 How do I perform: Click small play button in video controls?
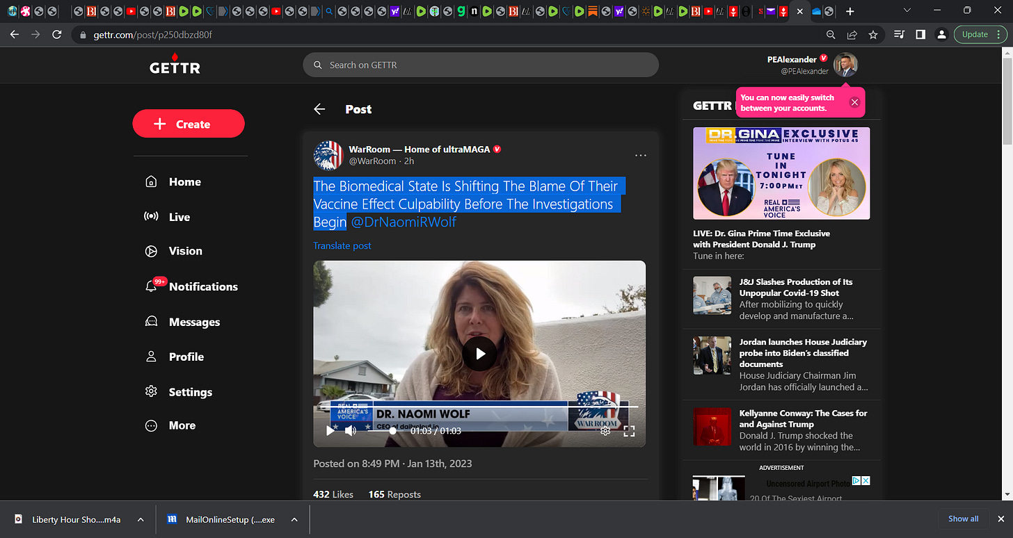pyautogui.click(x=330, y=430)
